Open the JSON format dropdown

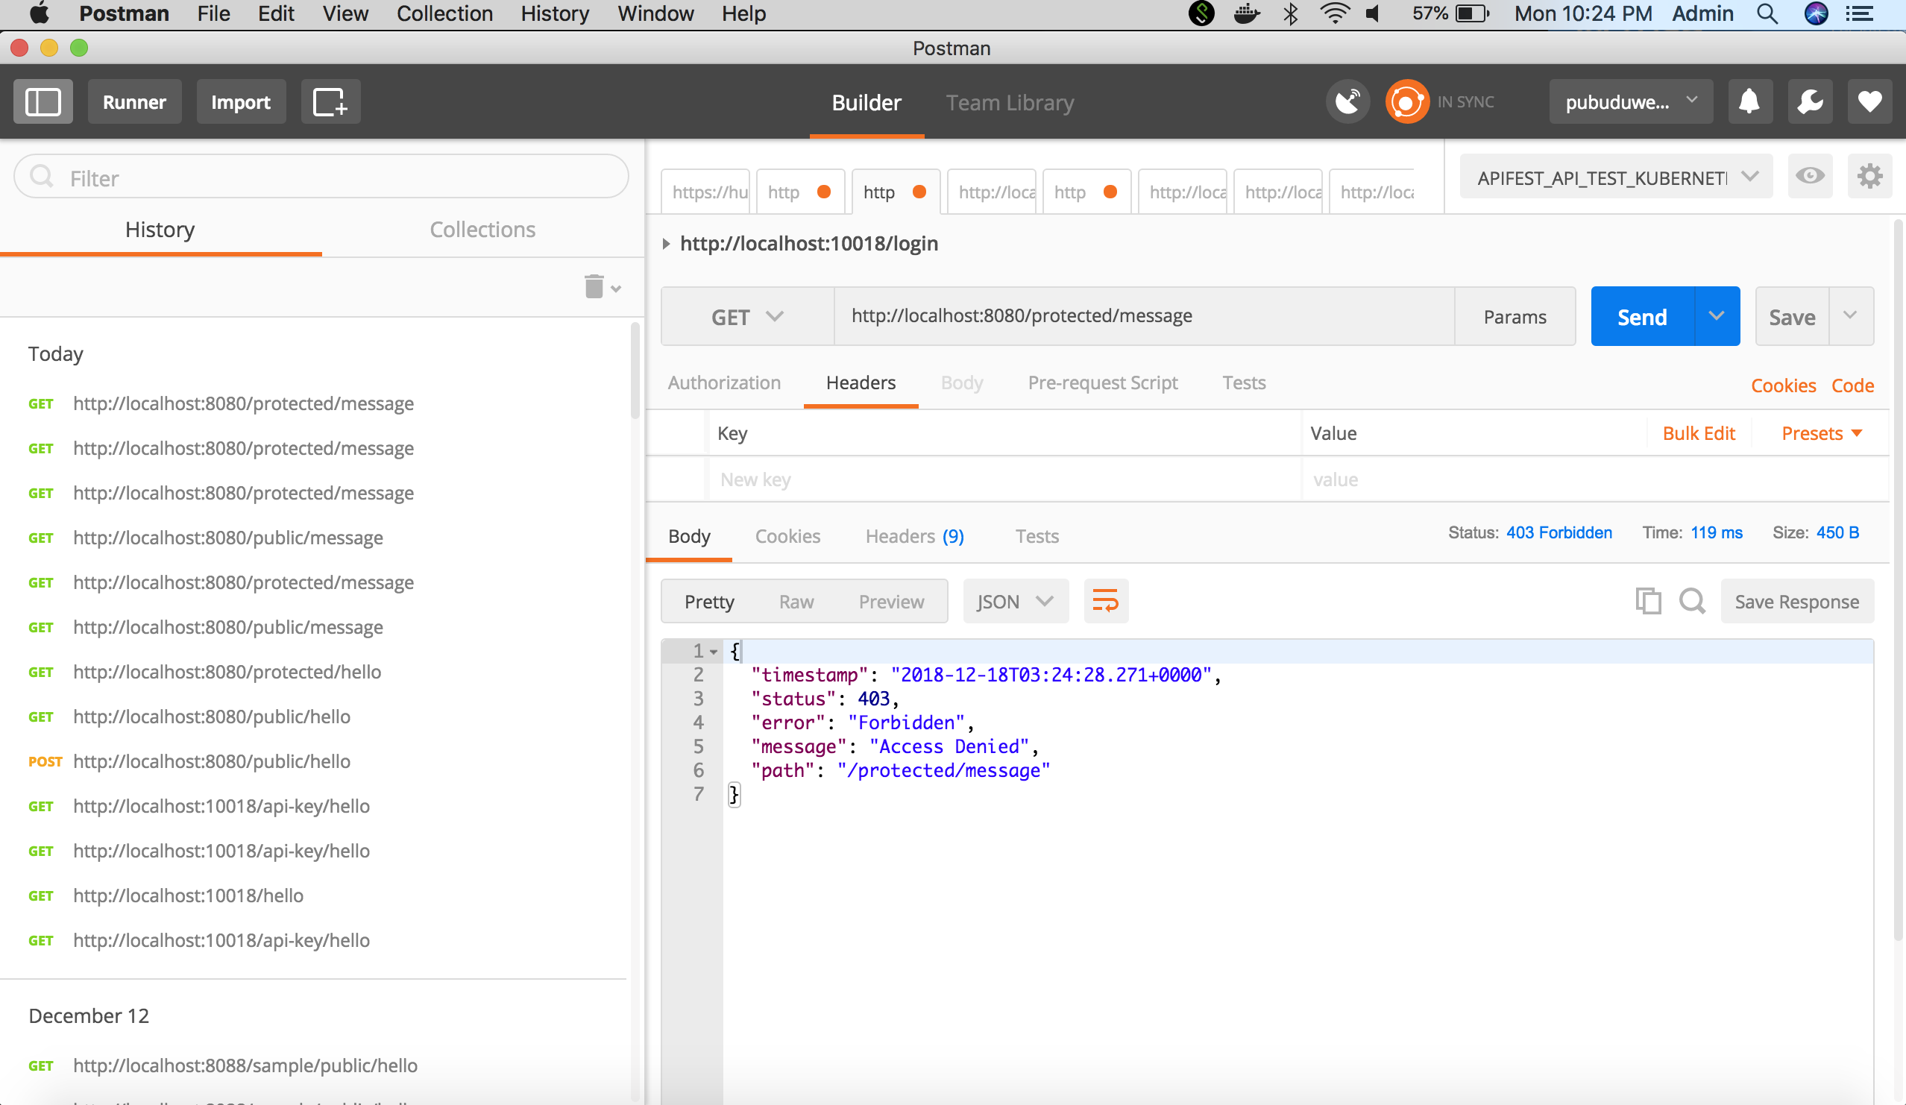click(1015, 601)
